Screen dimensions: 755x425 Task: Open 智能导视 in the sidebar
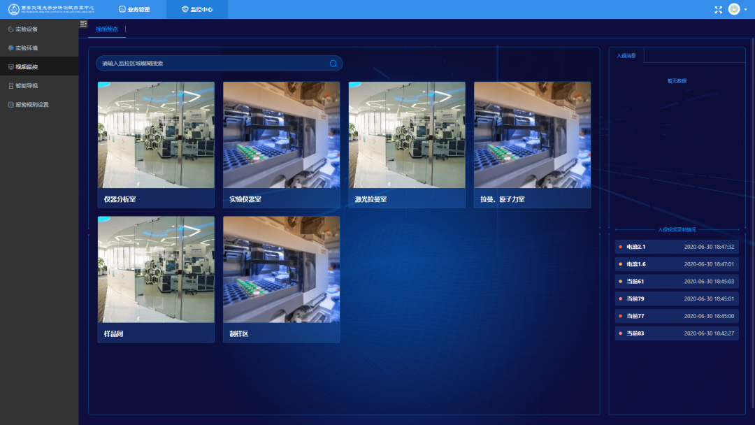[39, 85]
